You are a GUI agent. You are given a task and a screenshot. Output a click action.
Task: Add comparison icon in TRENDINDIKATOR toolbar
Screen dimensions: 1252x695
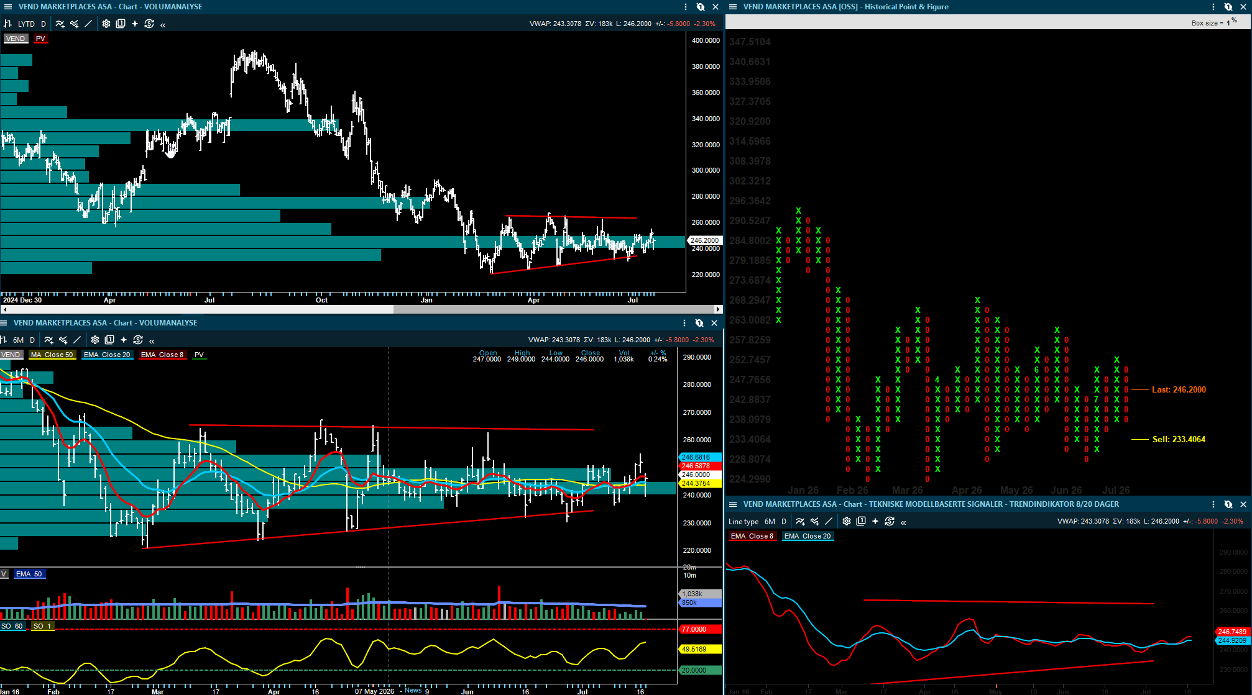814,521
